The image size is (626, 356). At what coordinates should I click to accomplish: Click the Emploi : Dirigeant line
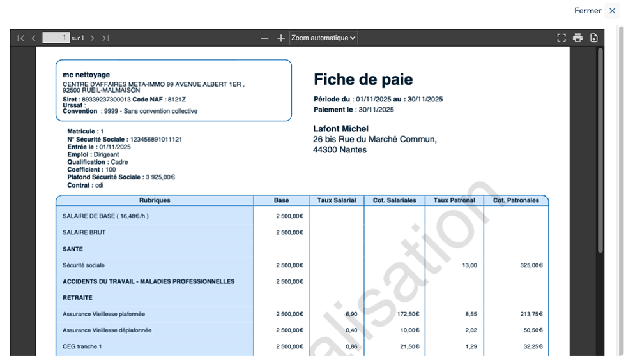tap(93, 154)
